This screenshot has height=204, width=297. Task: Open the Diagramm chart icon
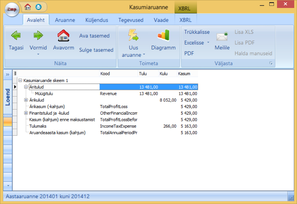point(163,36)
